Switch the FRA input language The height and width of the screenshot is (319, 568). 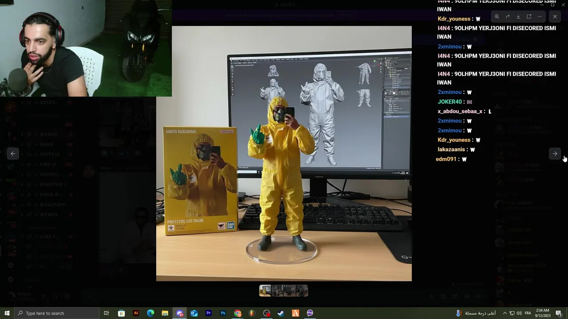528,313
